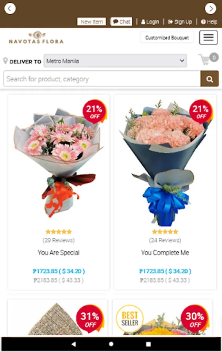Click the Navotas Flora logo
Screen dimensions: 222x352
point(36,38)
